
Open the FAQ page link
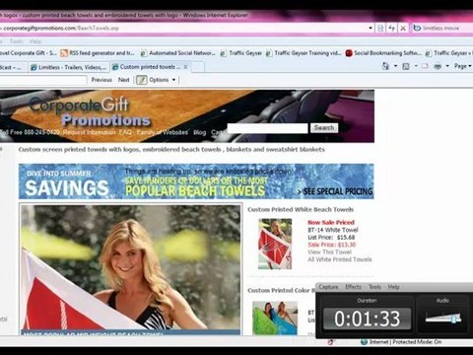(125, 132)
